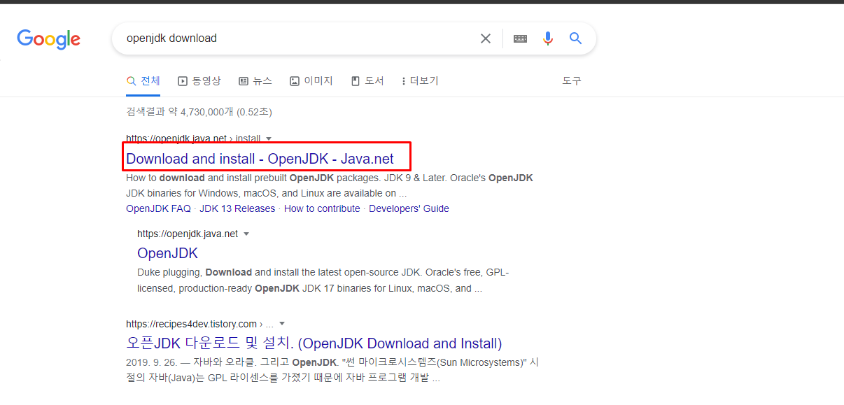Open the JDK 13 Releases sitelink

(237, 208)
